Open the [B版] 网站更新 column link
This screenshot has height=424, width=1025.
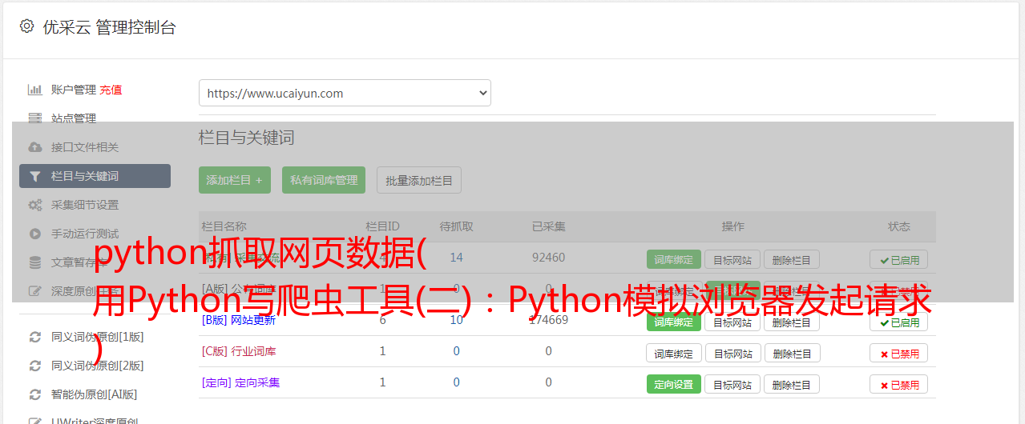coord(239,320)
